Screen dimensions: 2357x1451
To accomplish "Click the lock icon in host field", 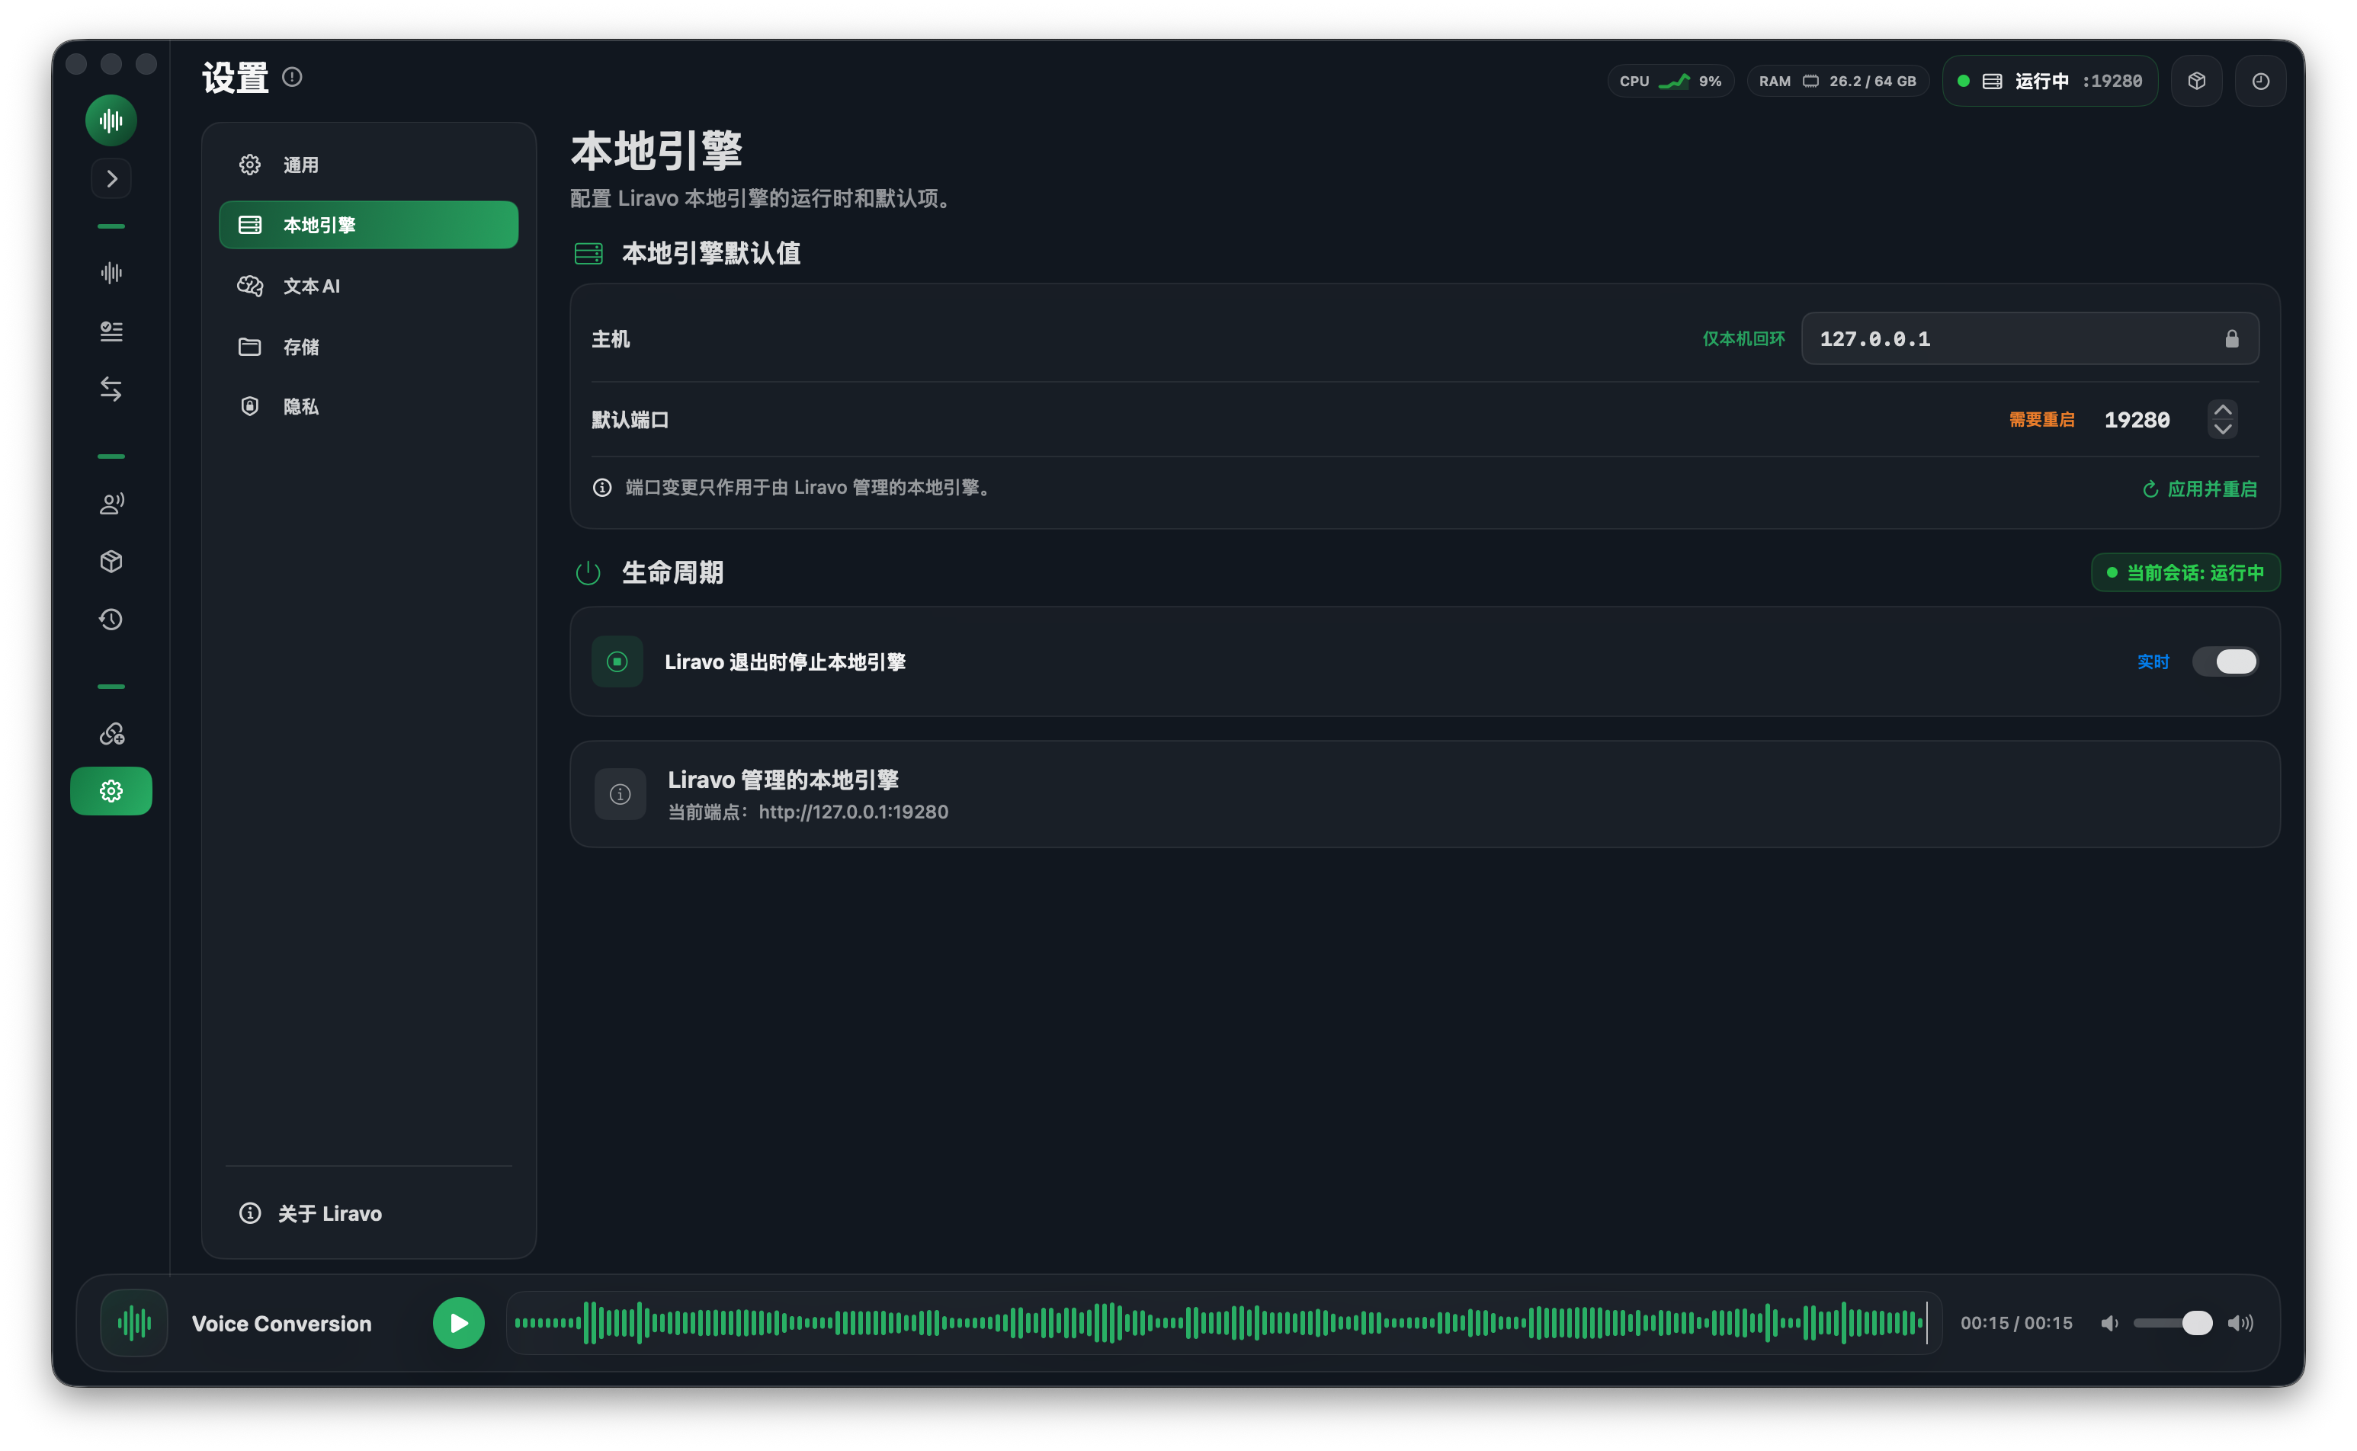I will click(x=2232, y=339).
